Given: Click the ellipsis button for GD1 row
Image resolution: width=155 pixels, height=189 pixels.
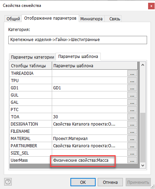Looking at the screenshot, I should (x=132, y=88).
